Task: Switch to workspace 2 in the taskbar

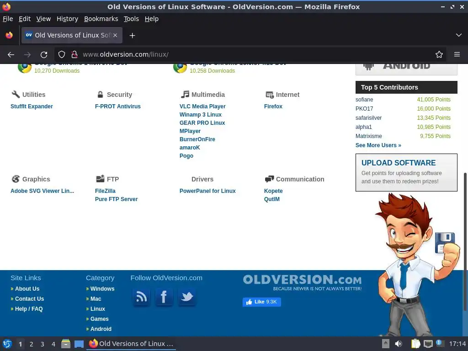Action: (x=31, y=344)
